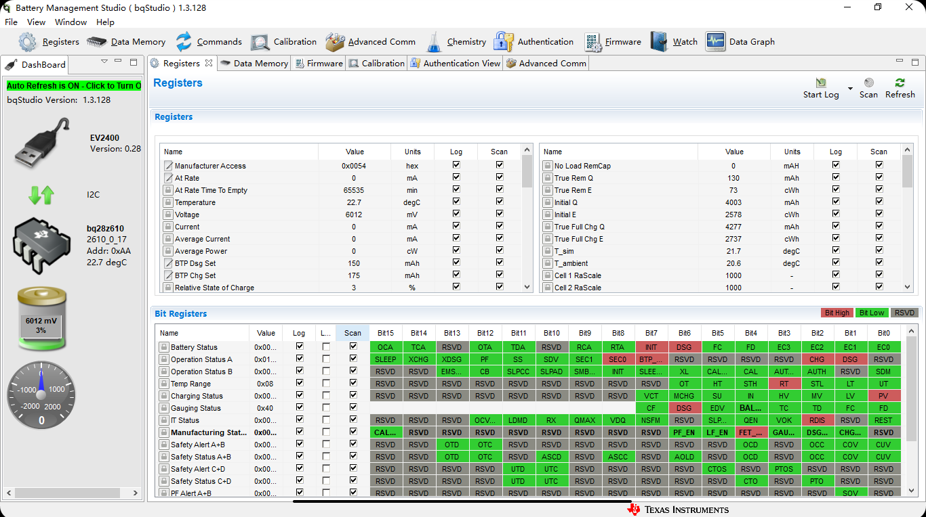Click the OCA bit in Battery Status
Image resolution: width=926 pixels, height=517 pixels.
click(x=386, y=347)
